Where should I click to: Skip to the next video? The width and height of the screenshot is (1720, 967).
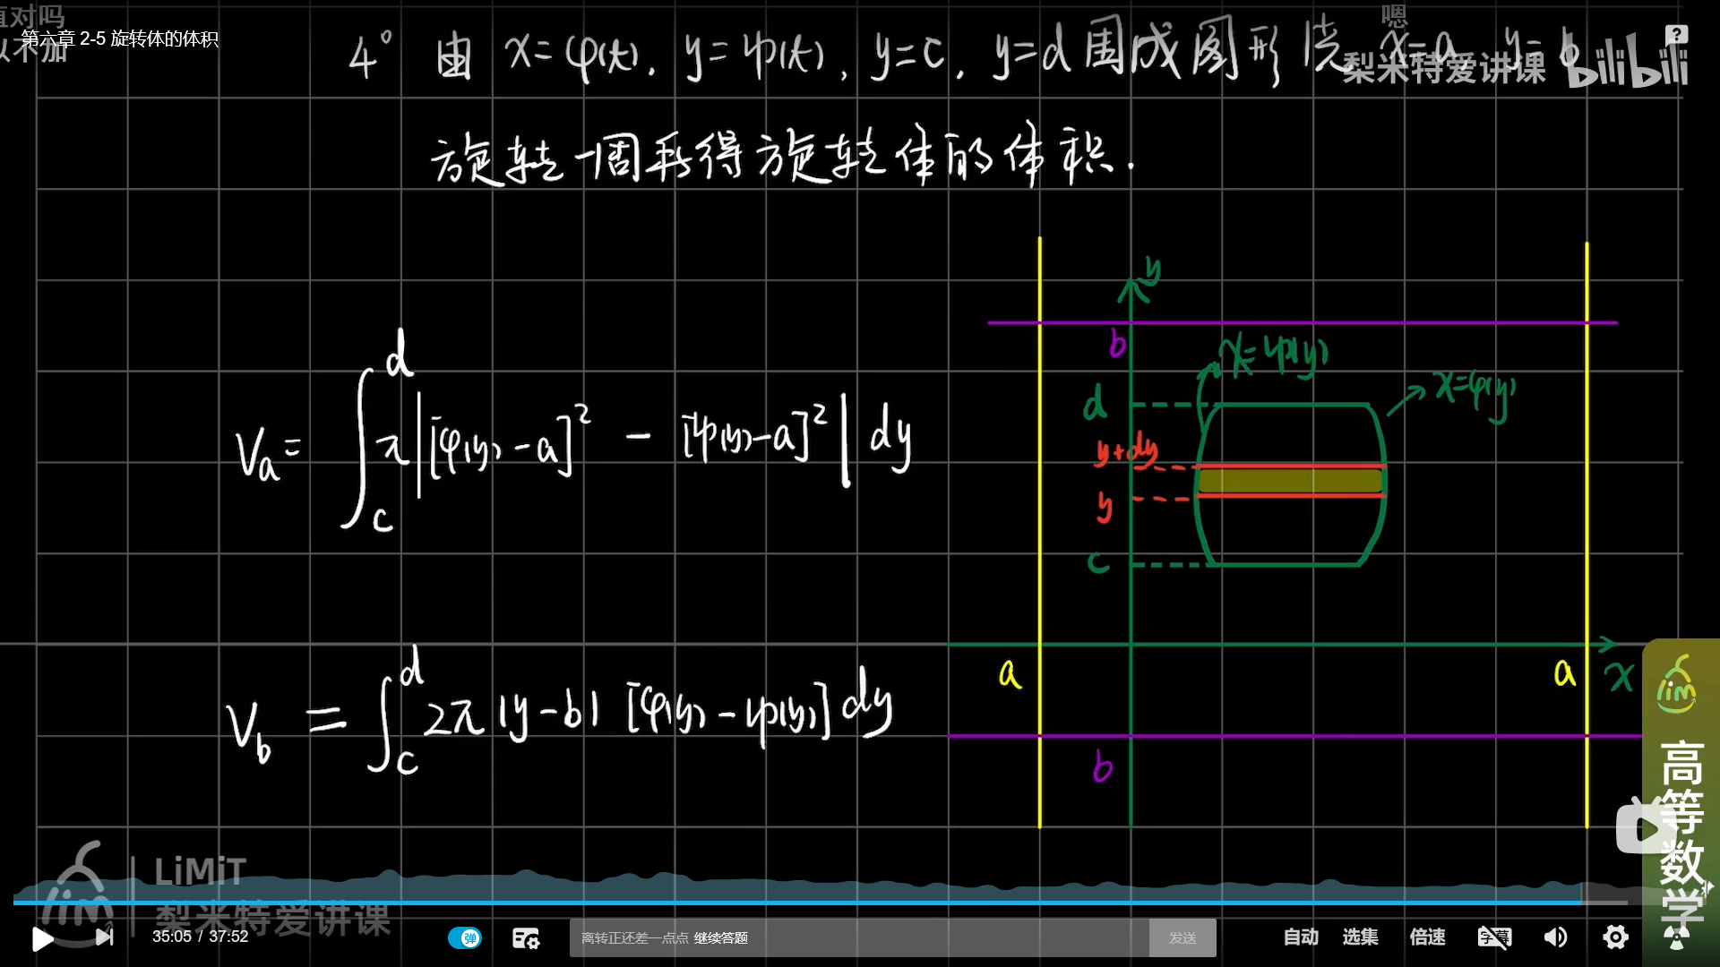105,937
